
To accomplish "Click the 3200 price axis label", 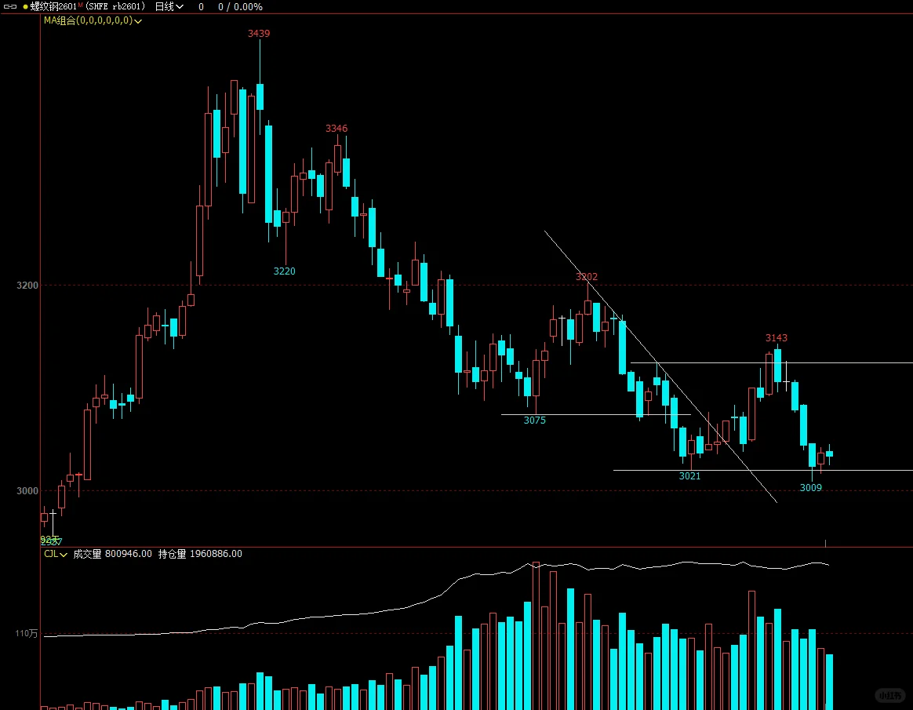I will [x=27, y=286].
